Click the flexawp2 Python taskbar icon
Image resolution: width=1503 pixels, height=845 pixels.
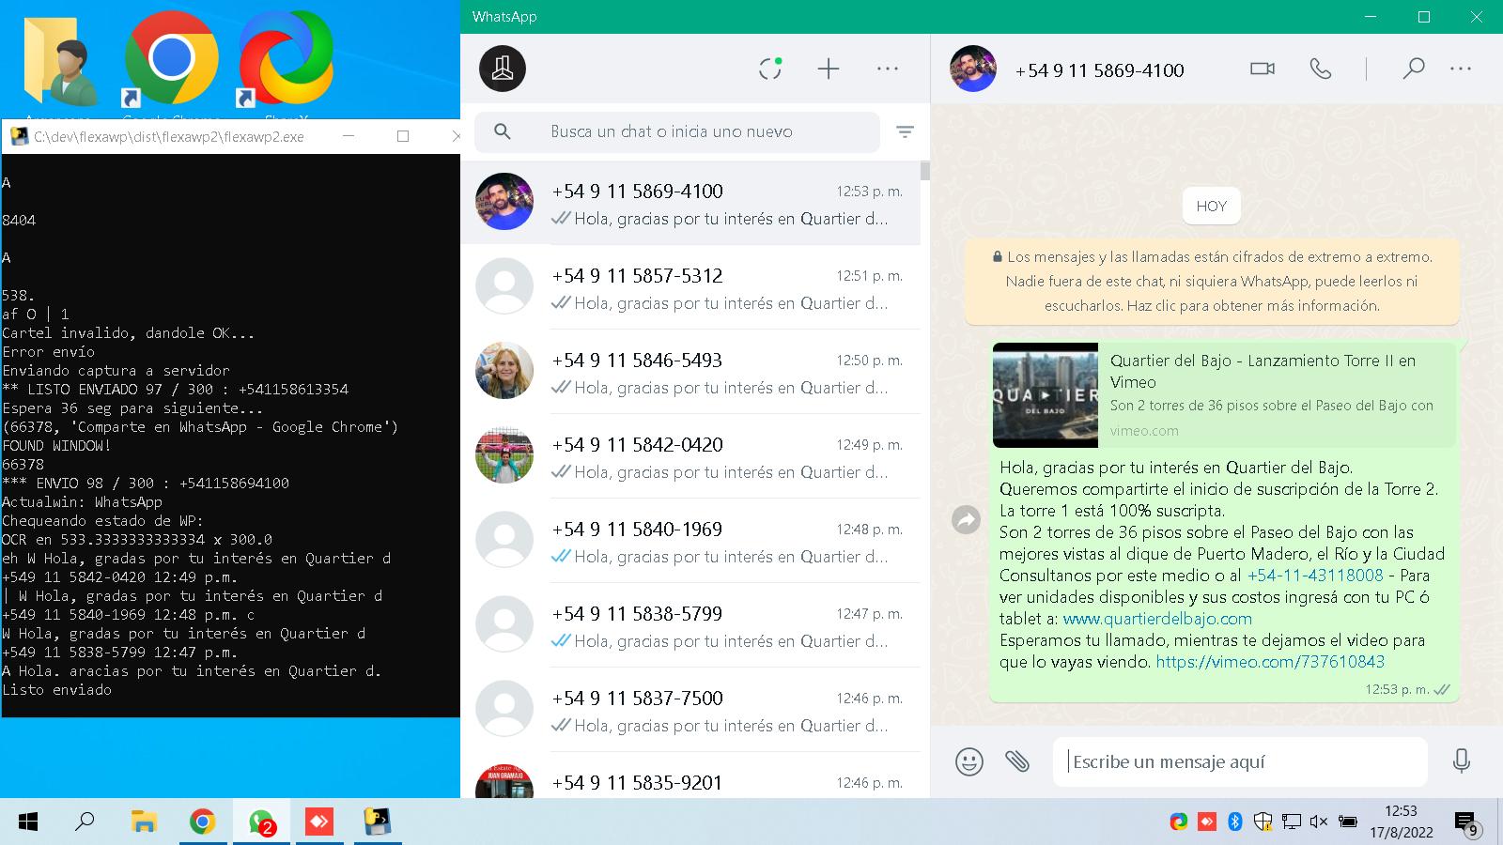coord(378,822)
